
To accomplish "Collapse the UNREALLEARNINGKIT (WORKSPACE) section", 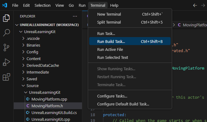I will [x=17, y=25].
